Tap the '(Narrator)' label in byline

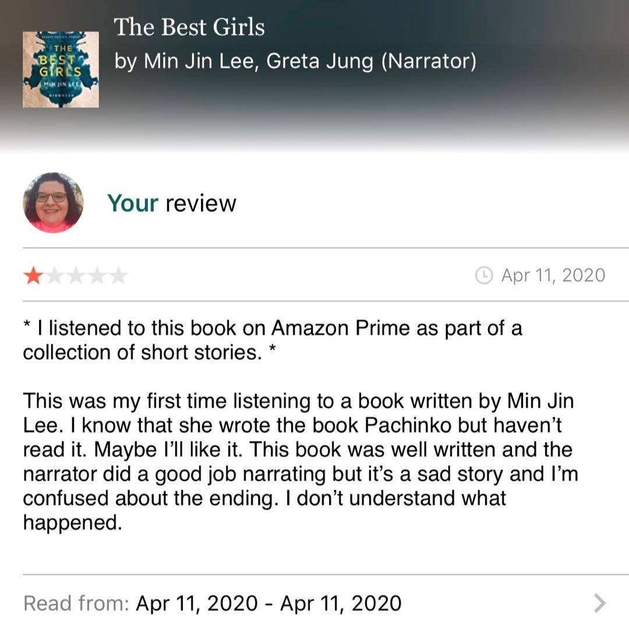point(428,61)
